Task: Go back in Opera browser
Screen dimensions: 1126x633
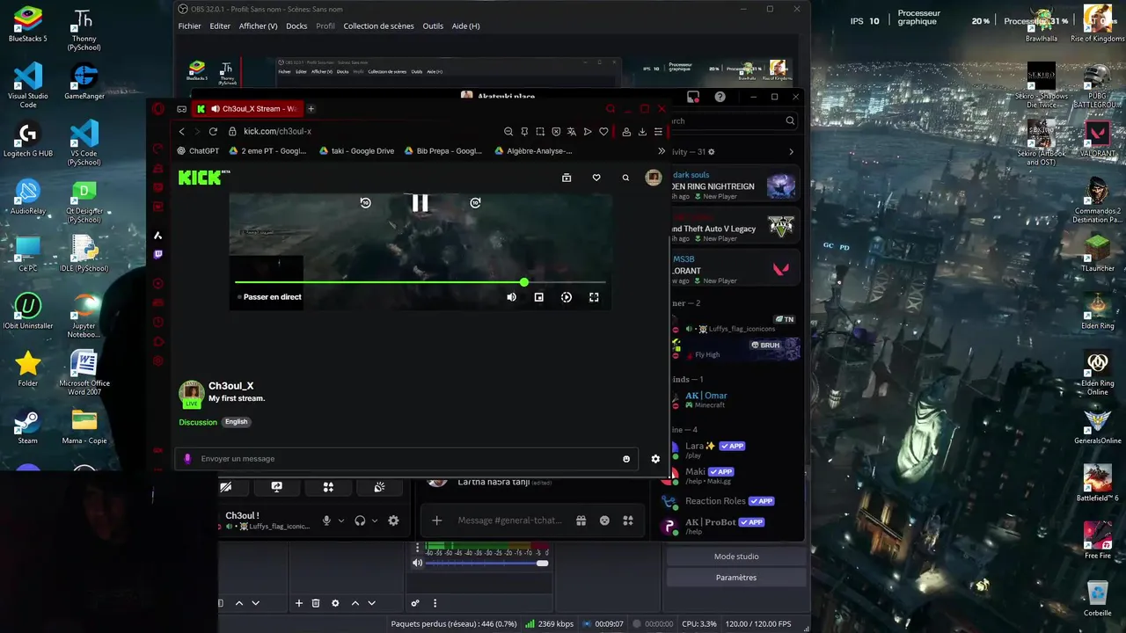Action: [x=182, y=132]
